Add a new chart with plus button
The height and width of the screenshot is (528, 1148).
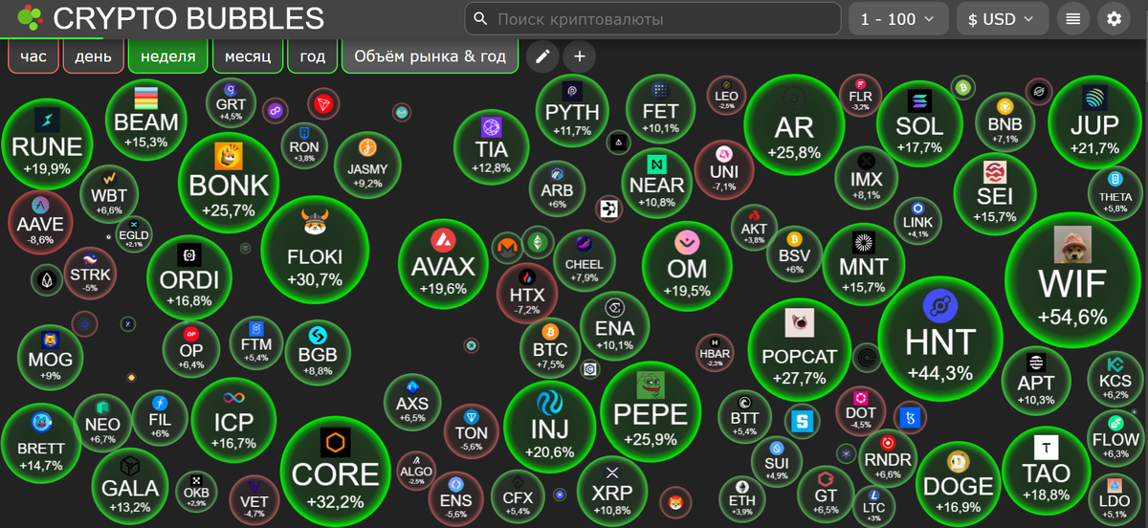[x=579, y=56]
